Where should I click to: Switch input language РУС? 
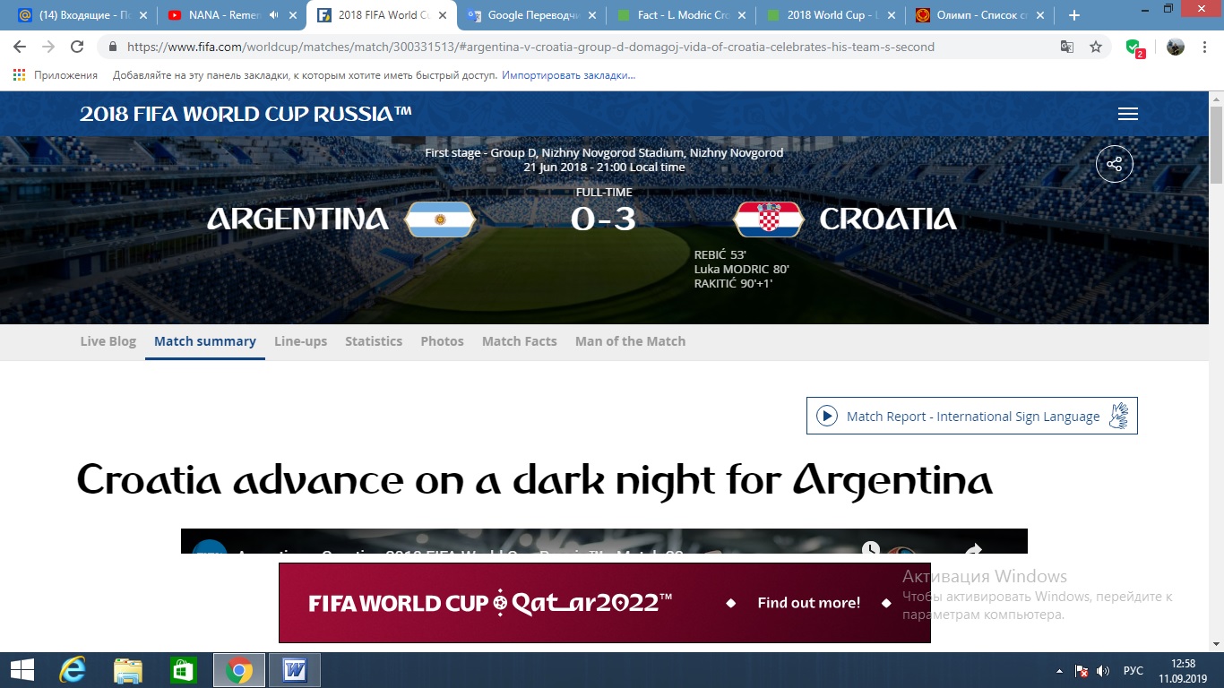pyautogui.click(x=1133, y=671)
